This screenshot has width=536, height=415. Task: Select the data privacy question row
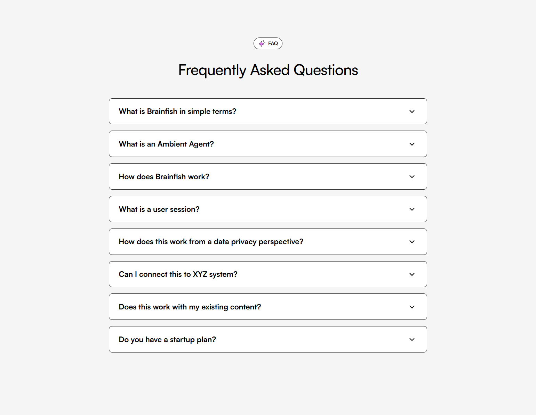click(211, 242)
